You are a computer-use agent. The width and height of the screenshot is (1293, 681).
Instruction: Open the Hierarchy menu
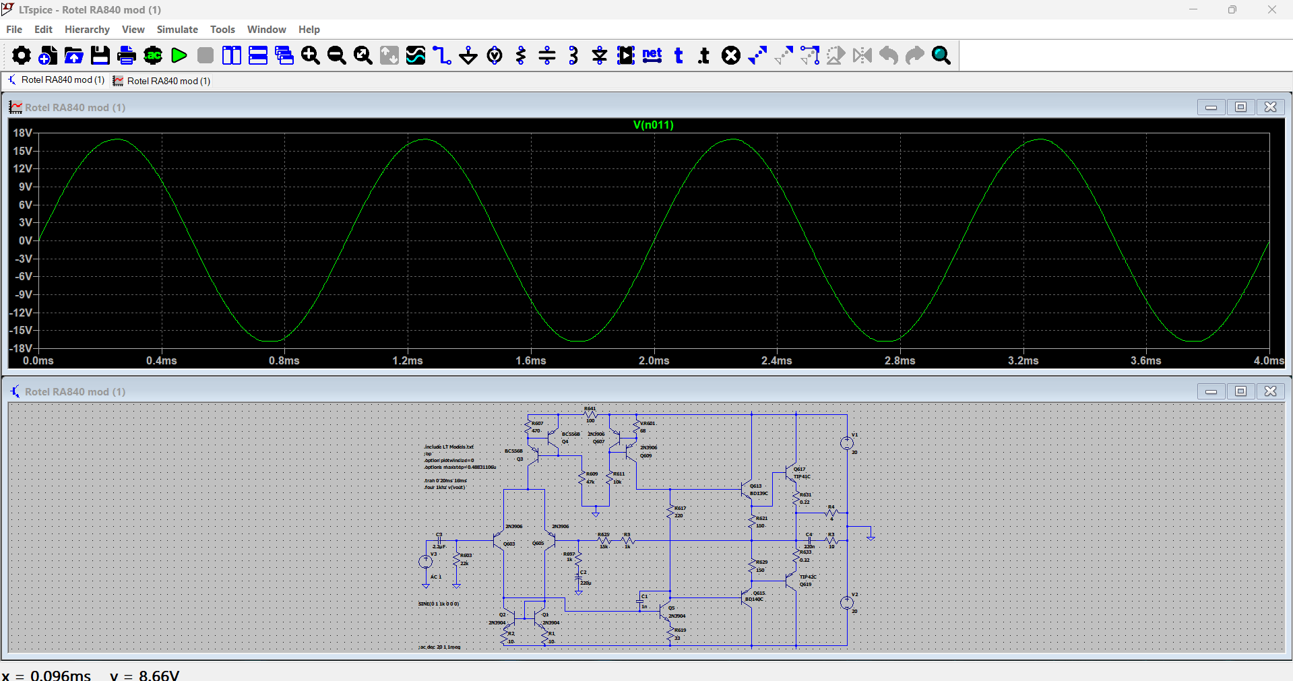pos(87,30)
